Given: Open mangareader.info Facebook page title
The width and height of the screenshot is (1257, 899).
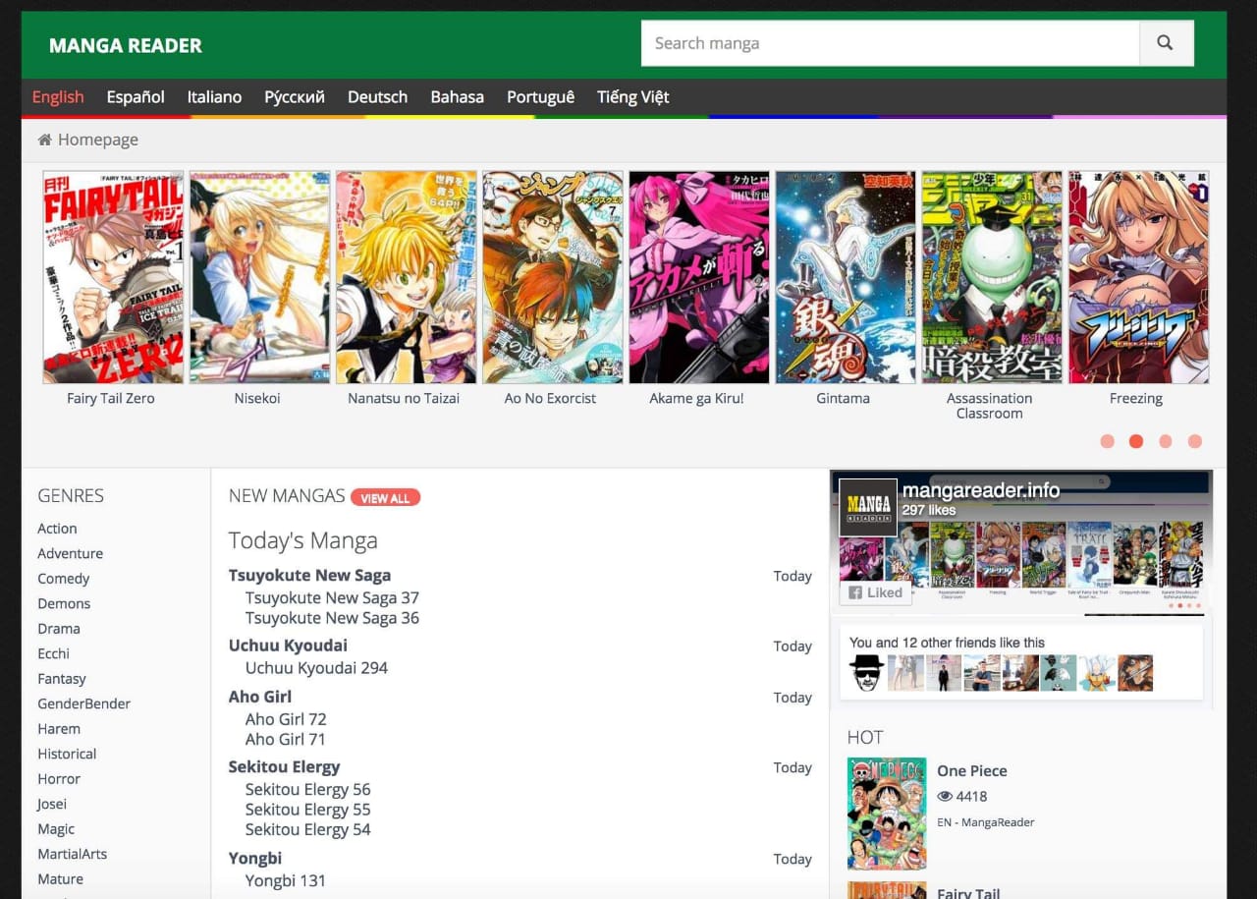Looking at the screenshot, I should pos(981,490).
